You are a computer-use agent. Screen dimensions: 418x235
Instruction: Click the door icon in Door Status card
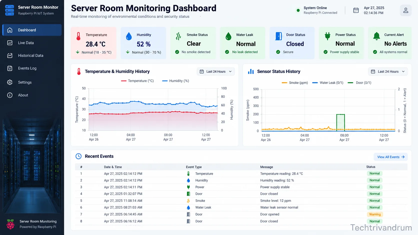[x=278, y=36]
